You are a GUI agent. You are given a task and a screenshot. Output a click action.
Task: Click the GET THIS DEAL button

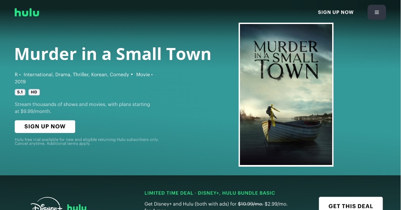(351, 204)
